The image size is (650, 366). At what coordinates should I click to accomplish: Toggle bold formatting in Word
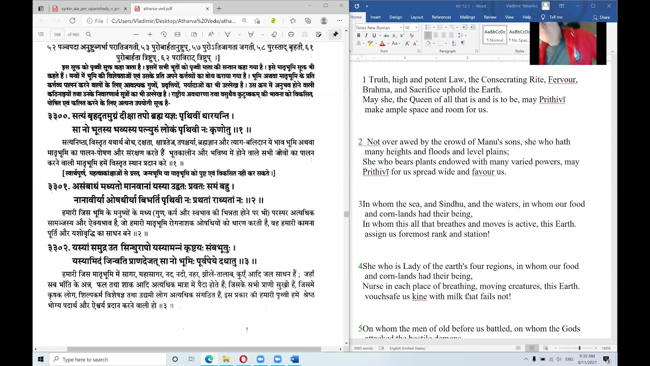pos(359,36)
